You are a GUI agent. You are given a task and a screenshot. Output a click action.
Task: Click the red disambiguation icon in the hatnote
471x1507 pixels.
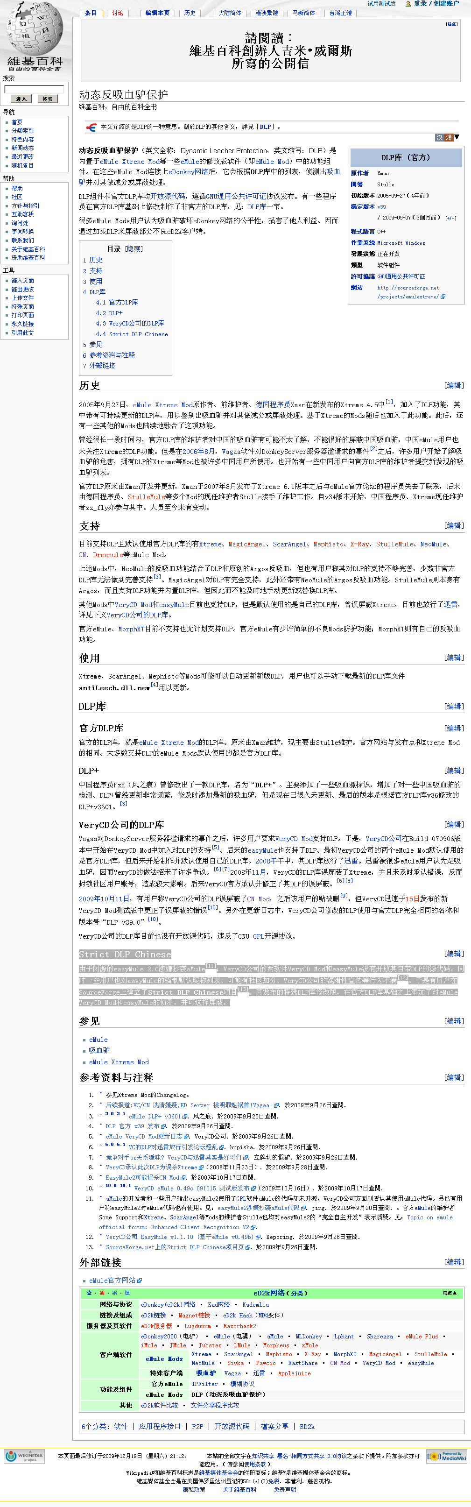pos(91,127)
